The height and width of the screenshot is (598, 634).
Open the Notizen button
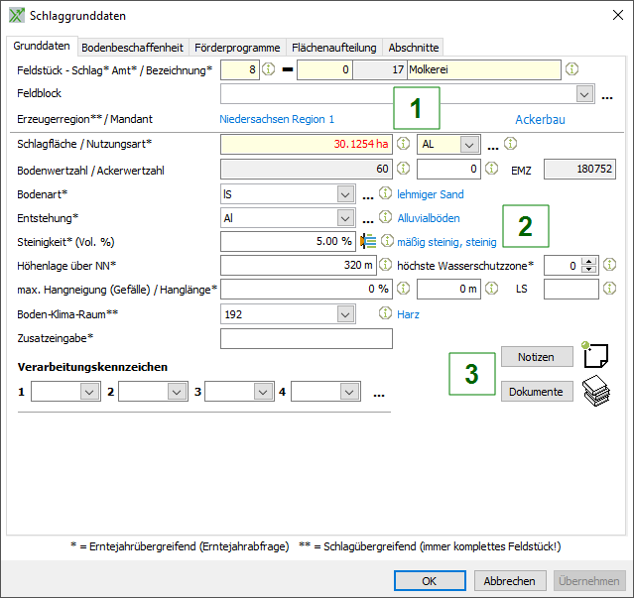(537, 357)
